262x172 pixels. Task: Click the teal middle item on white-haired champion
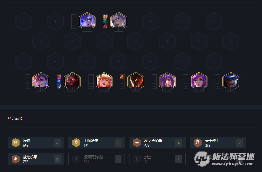tap(106, 21)
